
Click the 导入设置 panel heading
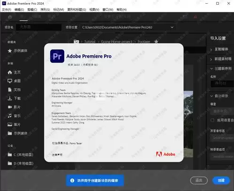tap(218, 38)
